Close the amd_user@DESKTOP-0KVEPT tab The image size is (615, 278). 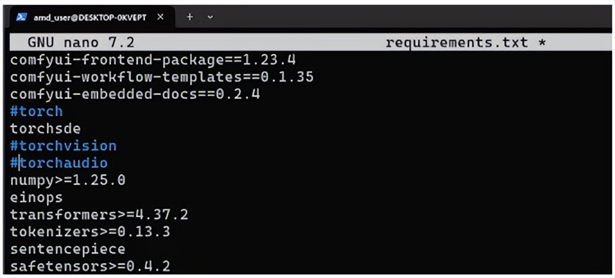(160, 17)
